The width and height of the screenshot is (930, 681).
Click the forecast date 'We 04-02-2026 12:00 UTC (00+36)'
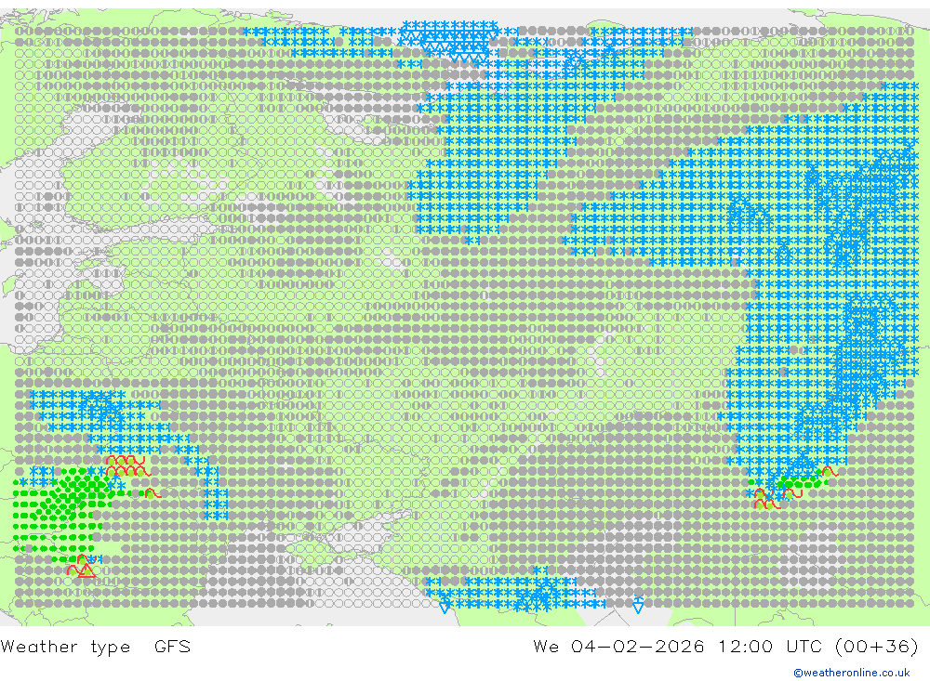[726, 646]
